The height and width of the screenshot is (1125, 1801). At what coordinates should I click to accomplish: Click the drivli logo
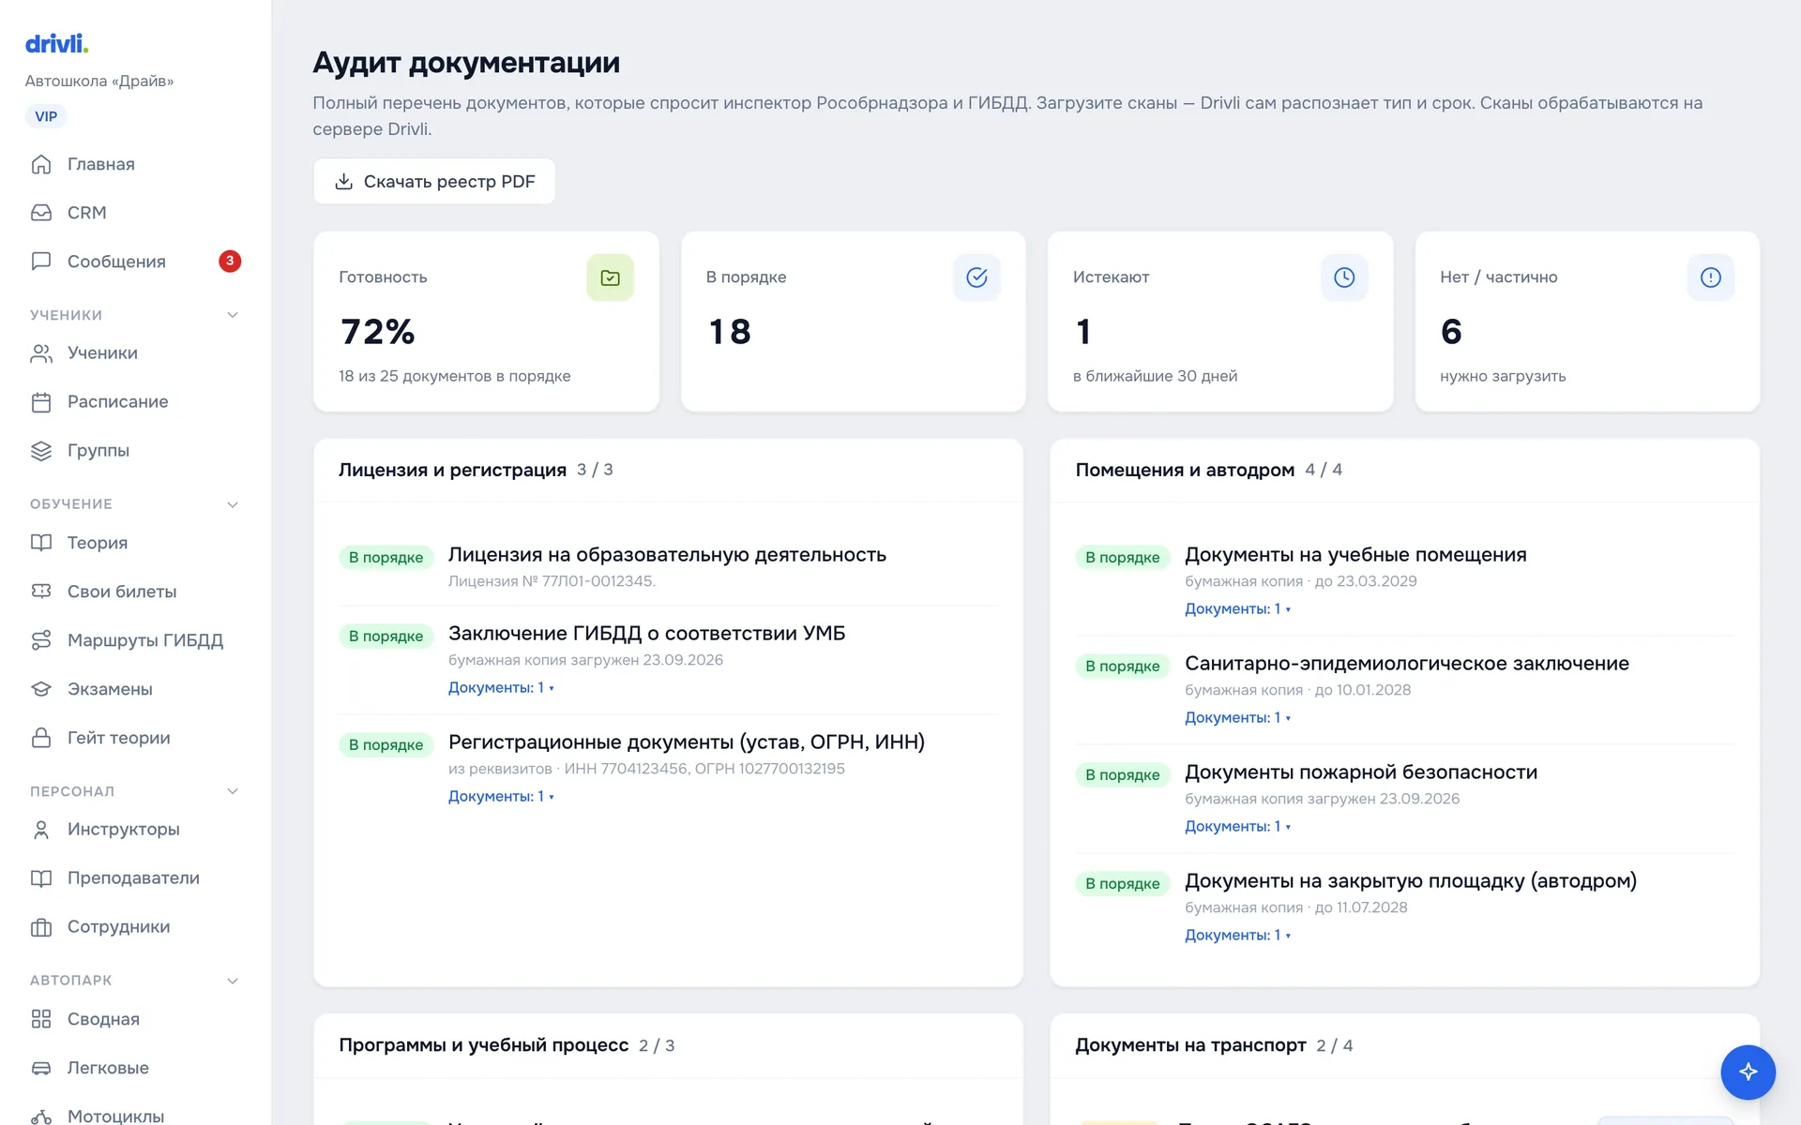56,43
